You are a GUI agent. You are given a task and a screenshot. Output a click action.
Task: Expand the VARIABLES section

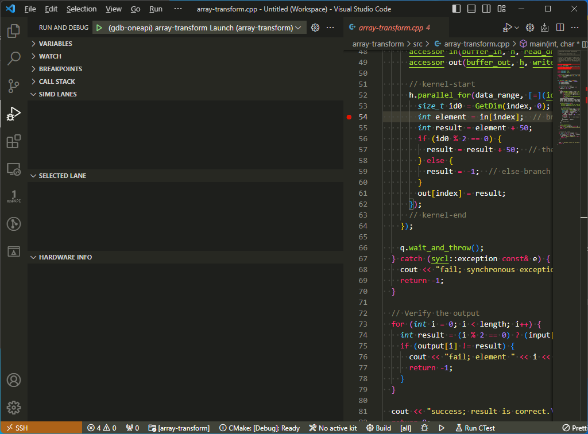point(56,44)
